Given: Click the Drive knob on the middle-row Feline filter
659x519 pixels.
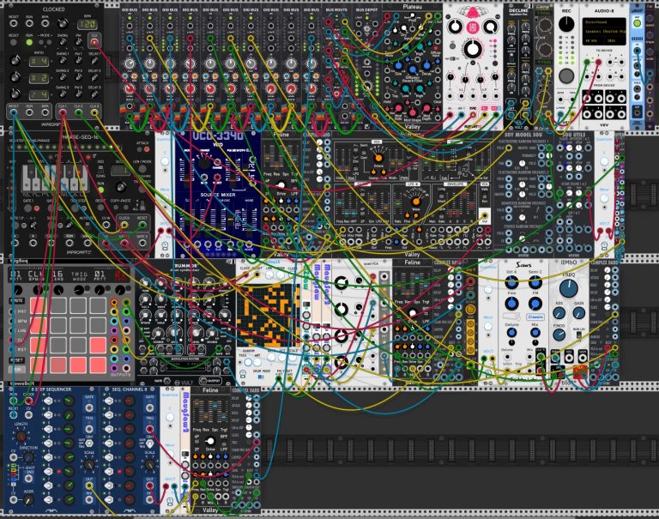Looking at the screenshot, I should [x=281, y=185].
